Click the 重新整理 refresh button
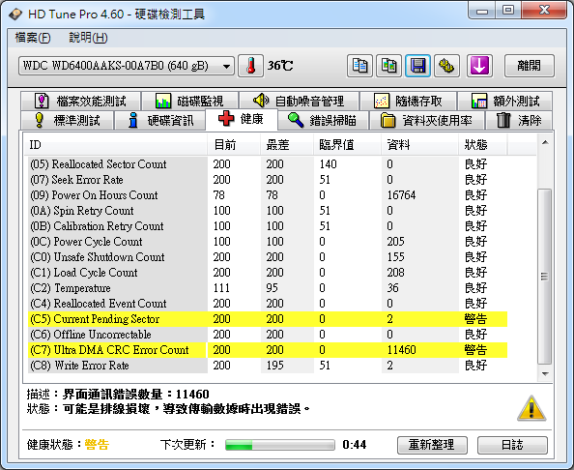 point(432,445)
